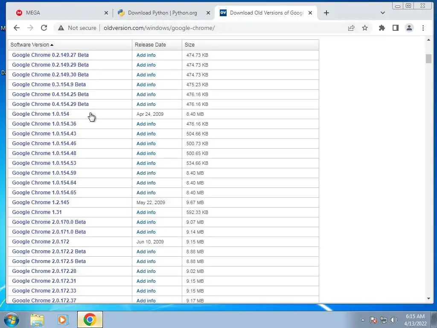The height and width of the screenshot is (328, 437).
Task: Click the forward navigation arrow
Action: pos(30,28)
